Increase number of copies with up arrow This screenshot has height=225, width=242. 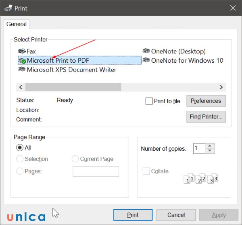pos(209,146)
